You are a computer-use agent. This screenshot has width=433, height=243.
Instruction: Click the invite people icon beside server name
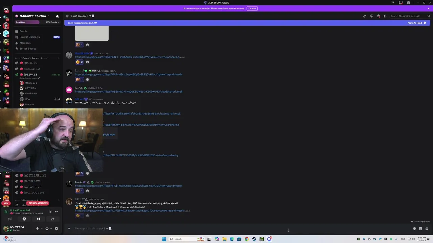(58, 16)
